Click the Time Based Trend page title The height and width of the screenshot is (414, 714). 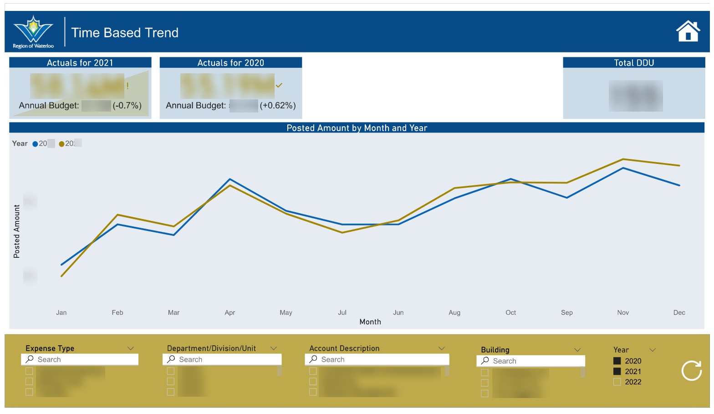[x=125, y=33]
